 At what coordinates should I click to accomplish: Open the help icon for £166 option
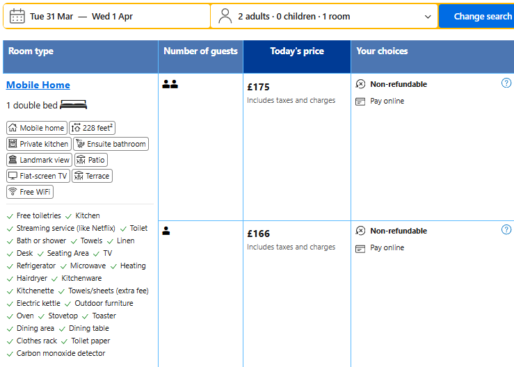(x=506, y=230)
